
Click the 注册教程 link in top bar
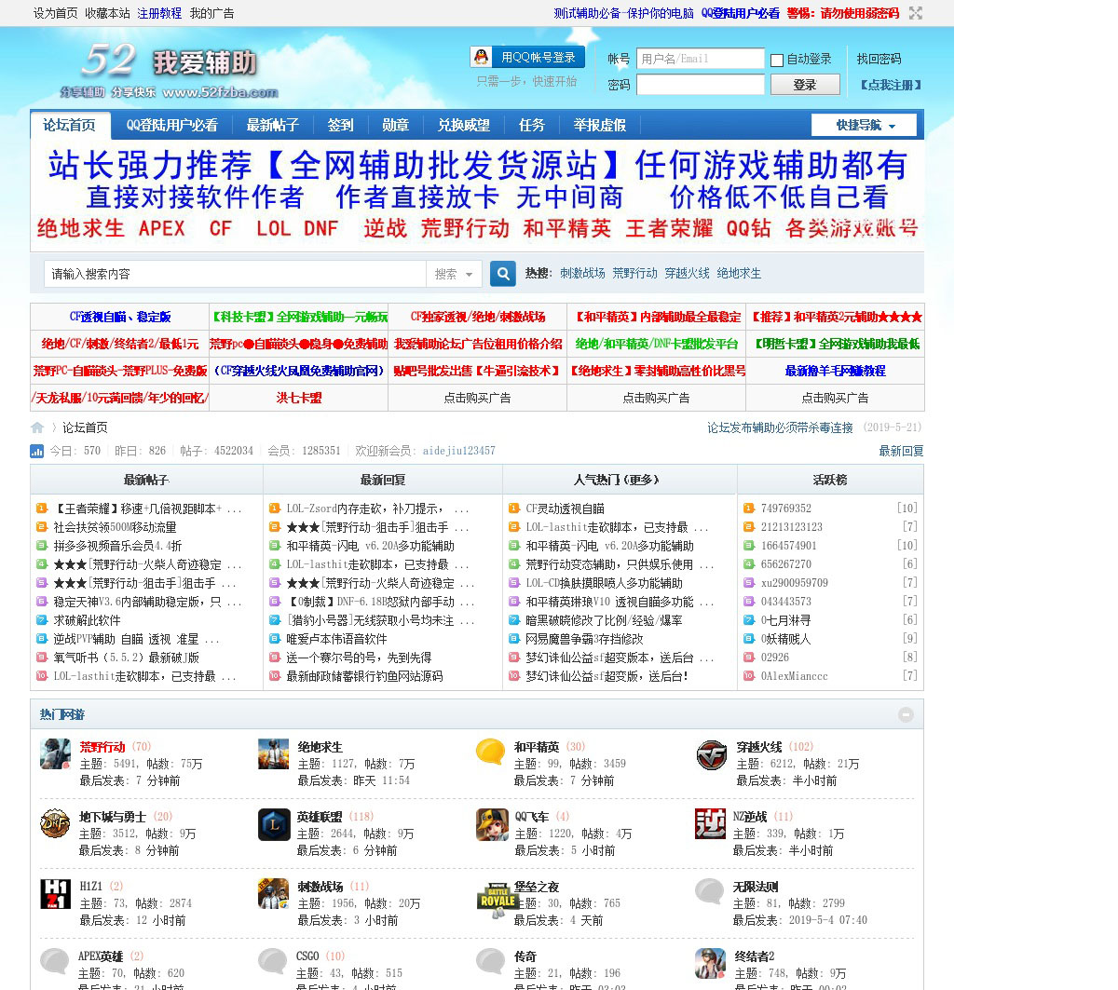point(160,13)
